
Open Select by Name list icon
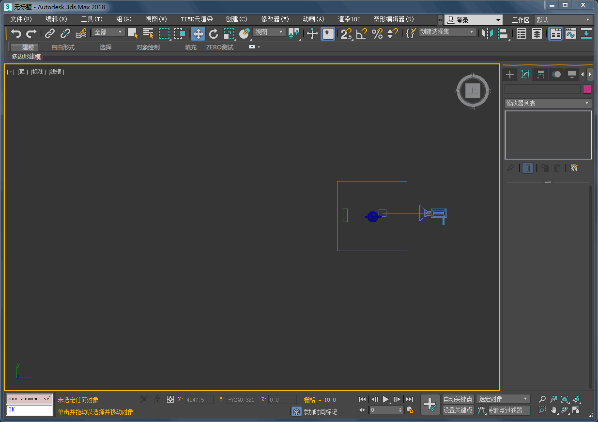tap(149, 33)
